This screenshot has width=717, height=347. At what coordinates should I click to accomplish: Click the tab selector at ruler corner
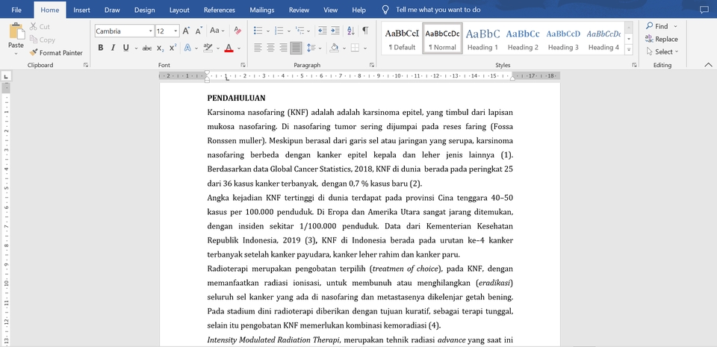5,76
